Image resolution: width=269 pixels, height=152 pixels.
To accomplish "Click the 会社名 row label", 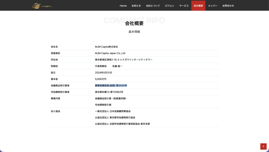I will click(x=54, y=47).
